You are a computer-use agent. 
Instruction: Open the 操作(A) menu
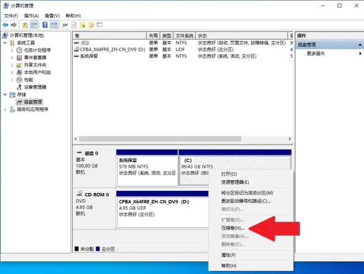(x=31, y=16)
